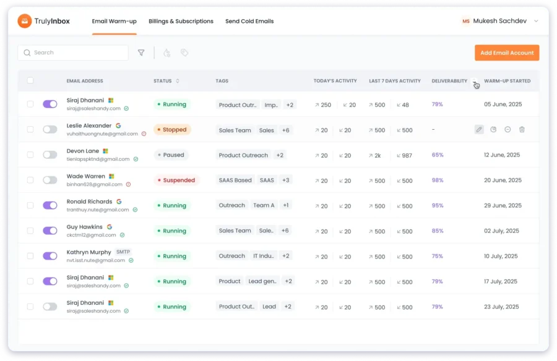Edit Leslie Alexander's account with the pencil icon
The image size is (557, 361).
(x=478, y=129)
